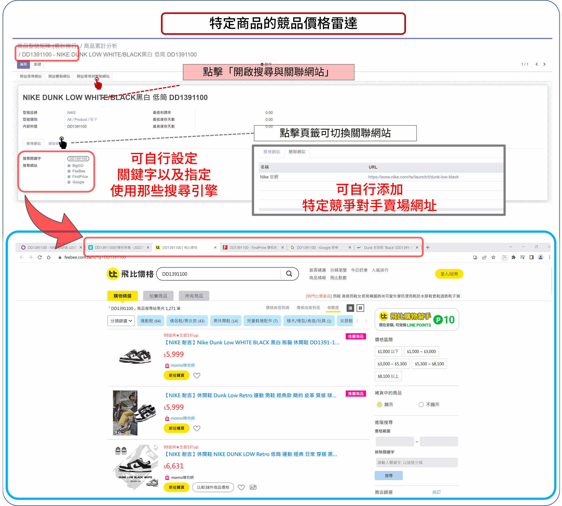
Task: Toggle the browser side panel icon
Action: pyautogui.click(x=531, y=257)
